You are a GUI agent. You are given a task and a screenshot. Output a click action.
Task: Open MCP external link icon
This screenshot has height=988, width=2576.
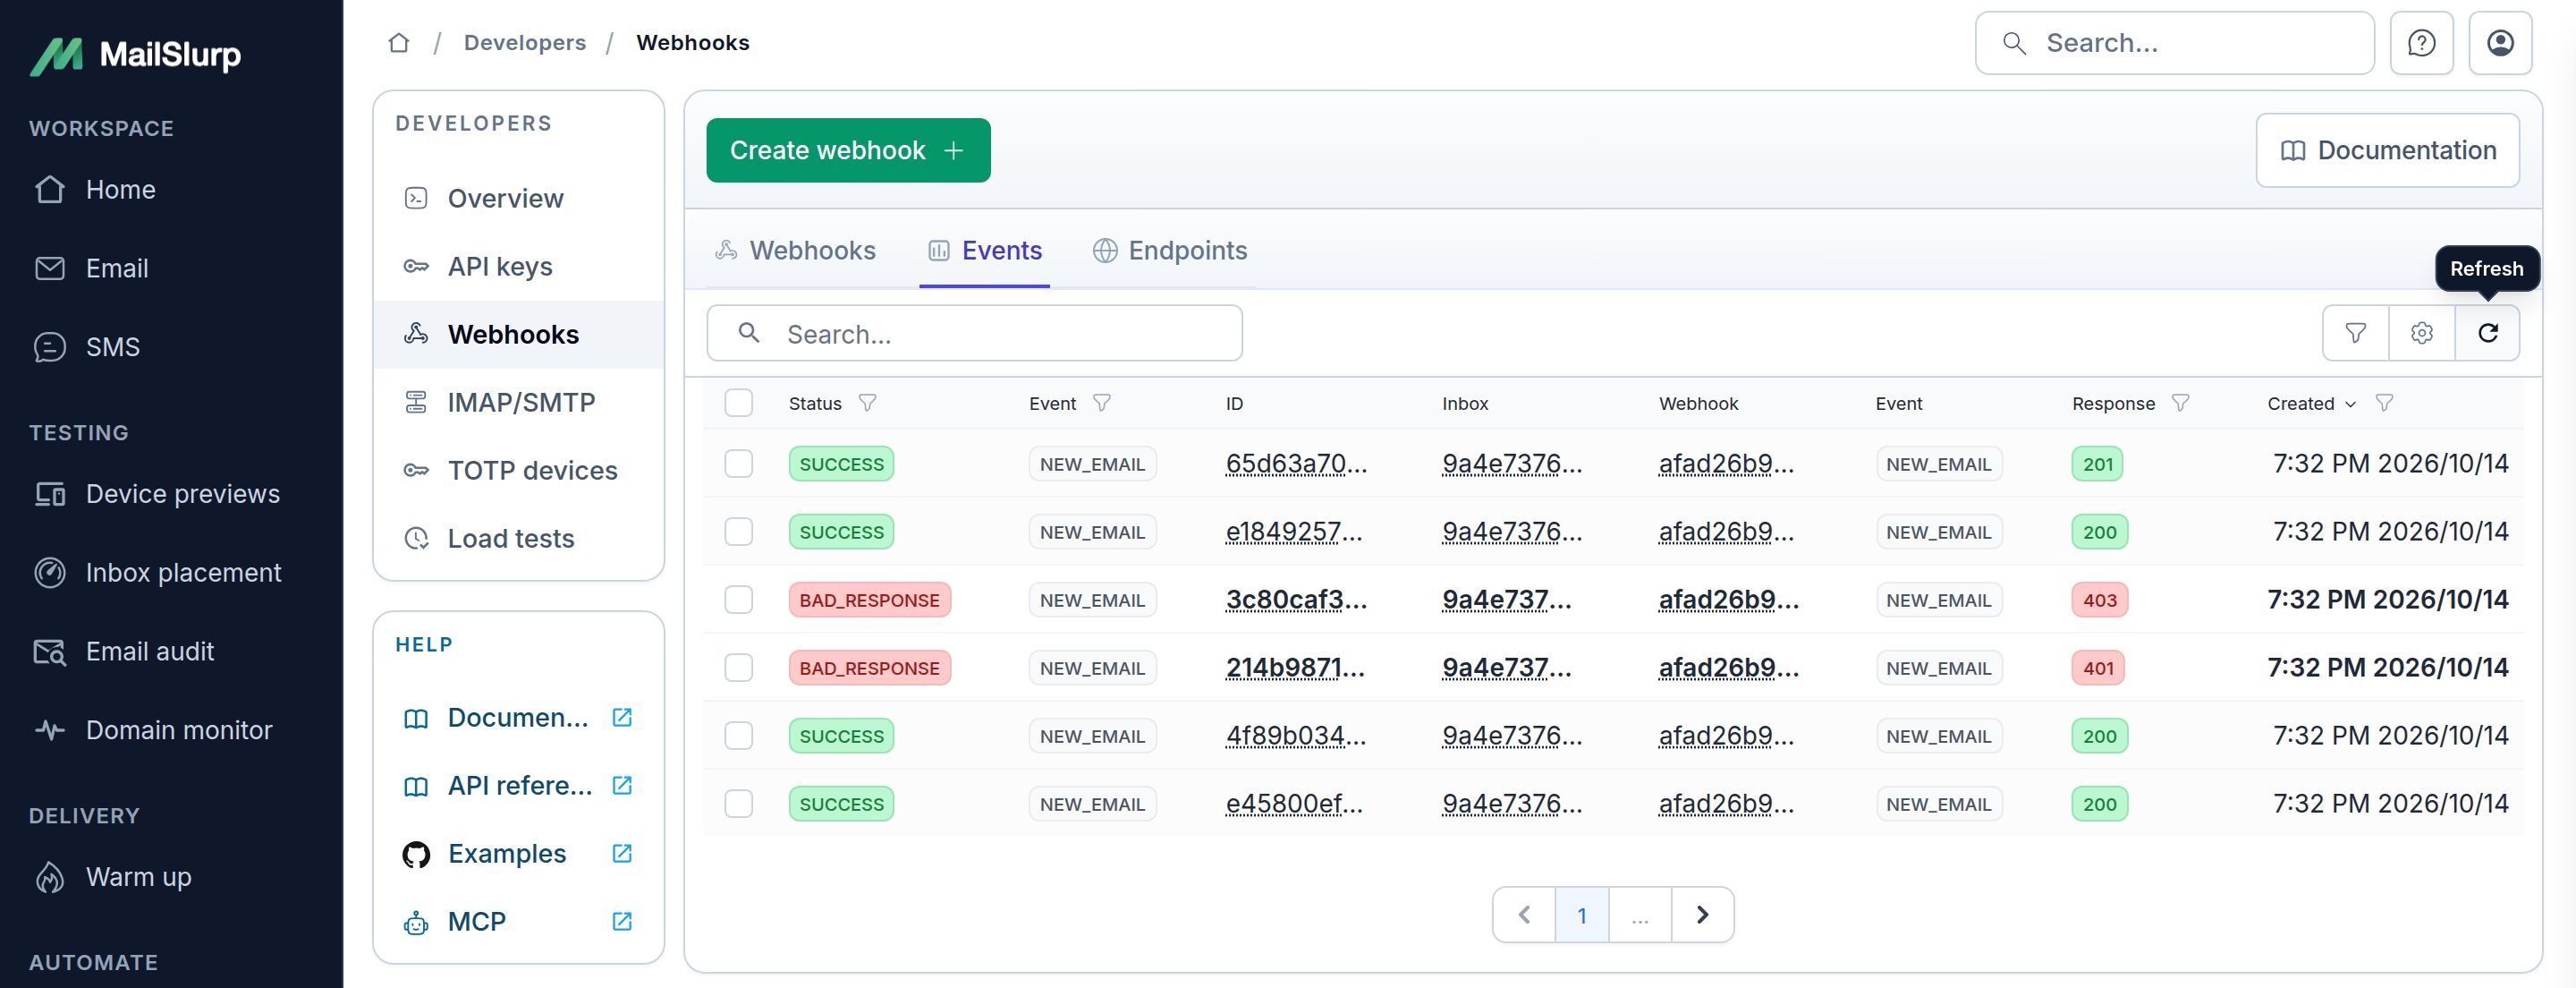(x=622, y=921)
